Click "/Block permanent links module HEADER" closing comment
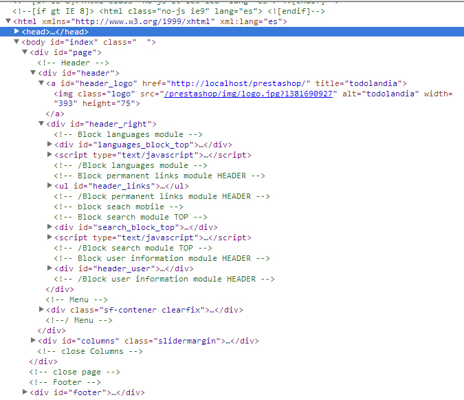The image size is (464, 400). (x=162, y=196)
